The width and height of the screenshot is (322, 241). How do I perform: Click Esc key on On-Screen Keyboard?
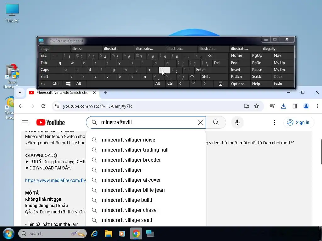click(45, 56)
